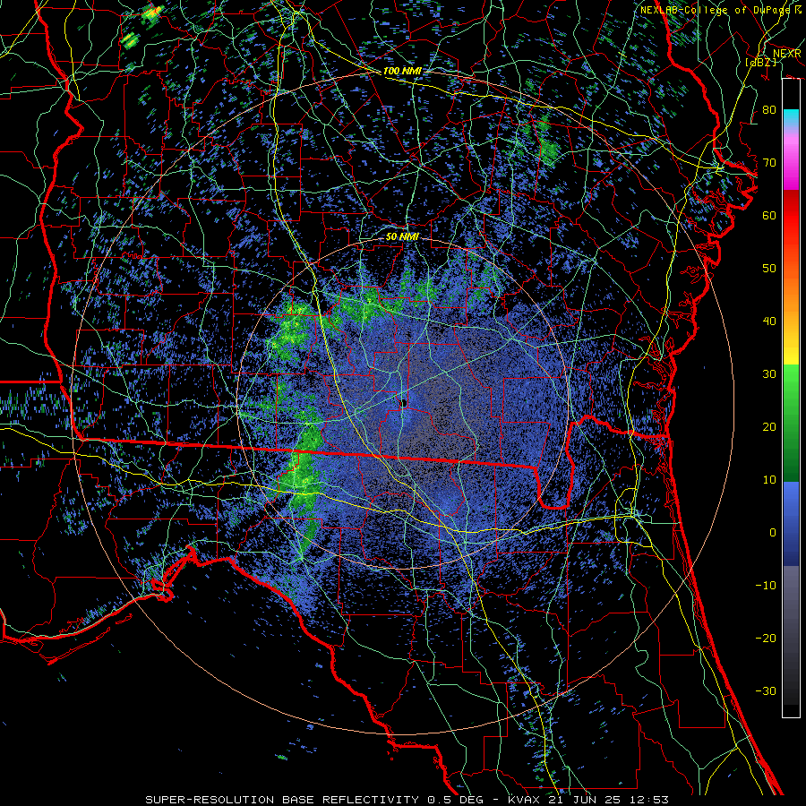Click the 80 dBZ legend value
The width and height of the screenshot is (806, 806).
click(769, 109)
